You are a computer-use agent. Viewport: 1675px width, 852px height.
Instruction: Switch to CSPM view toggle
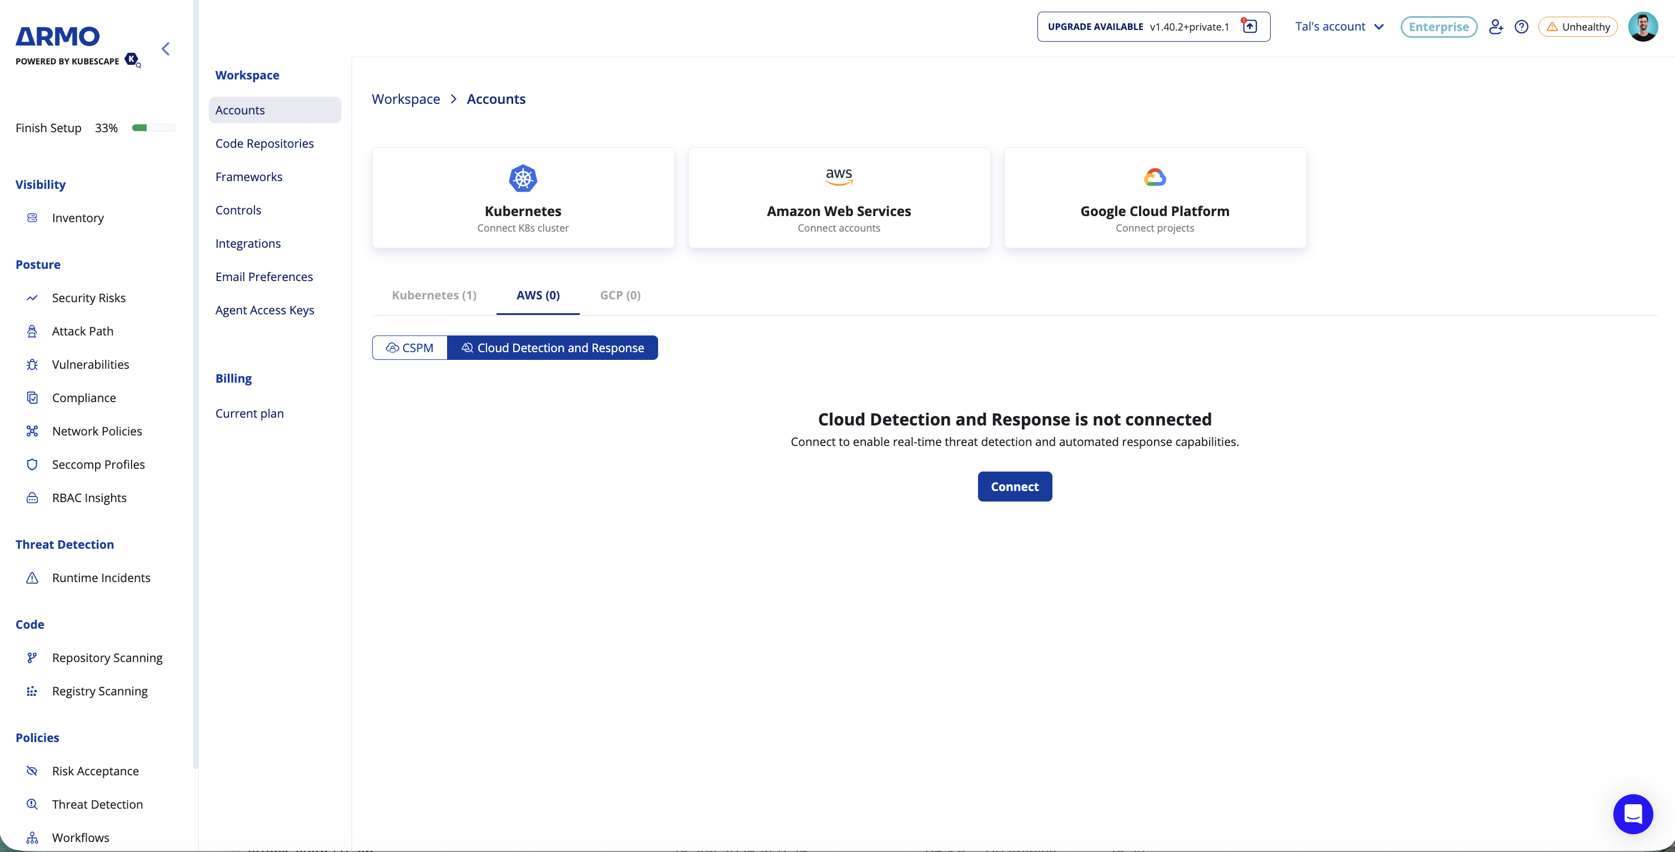(410, 348)
